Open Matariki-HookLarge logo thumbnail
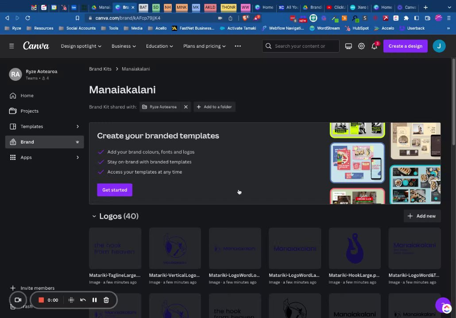Screen dimensions: 456x318 click(355, 248)
